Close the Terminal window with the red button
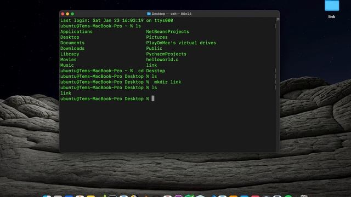 (63, 14)
